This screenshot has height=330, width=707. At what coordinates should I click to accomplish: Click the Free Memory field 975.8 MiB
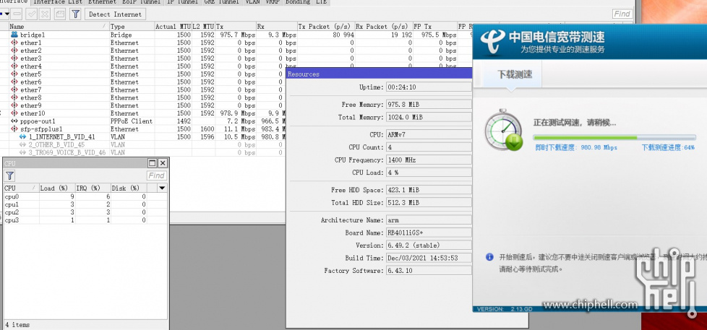click(428, 105)
